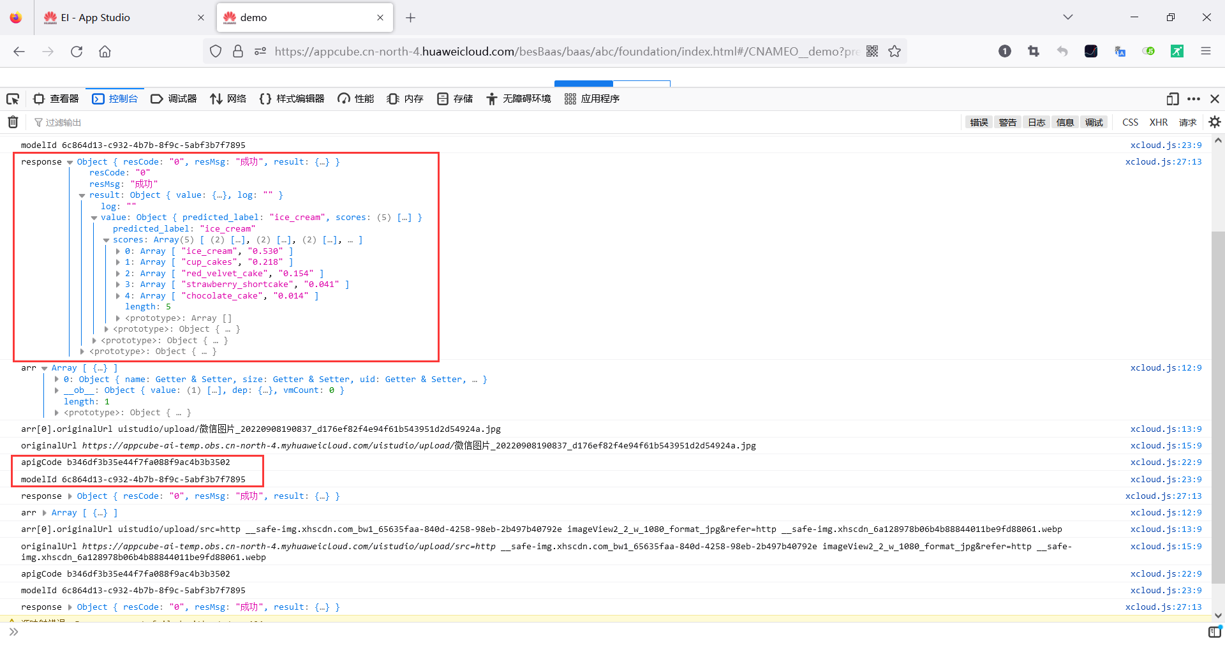Collapse the expanded response Object

click(70, 162)
